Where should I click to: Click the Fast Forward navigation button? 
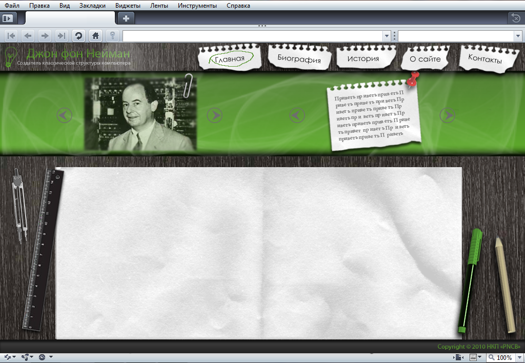[62, 36]
